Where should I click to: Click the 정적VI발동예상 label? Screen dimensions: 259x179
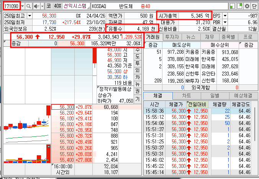point(115,89)
